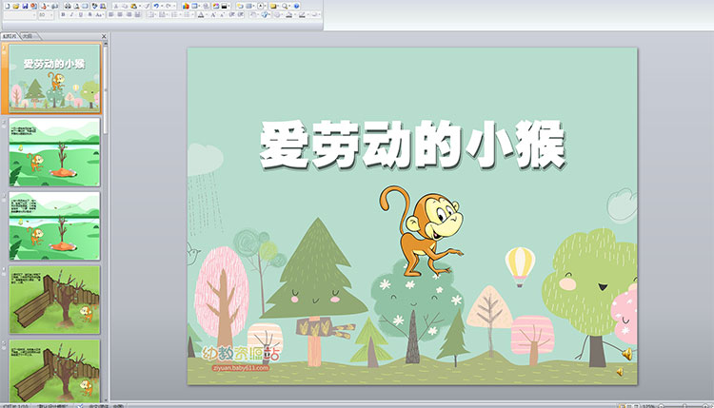Screen dimensions: 714x408
Task: Toggle Bold formatting
Action: click(x=63, y=14)
